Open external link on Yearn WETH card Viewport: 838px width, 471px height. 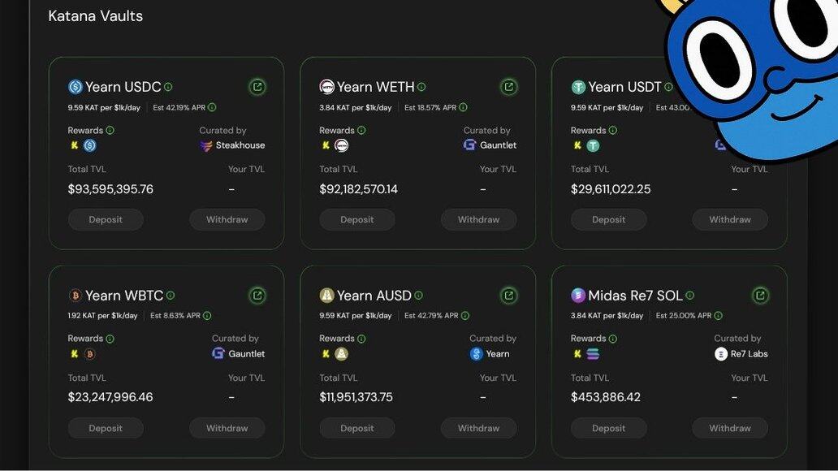[509, 87]
